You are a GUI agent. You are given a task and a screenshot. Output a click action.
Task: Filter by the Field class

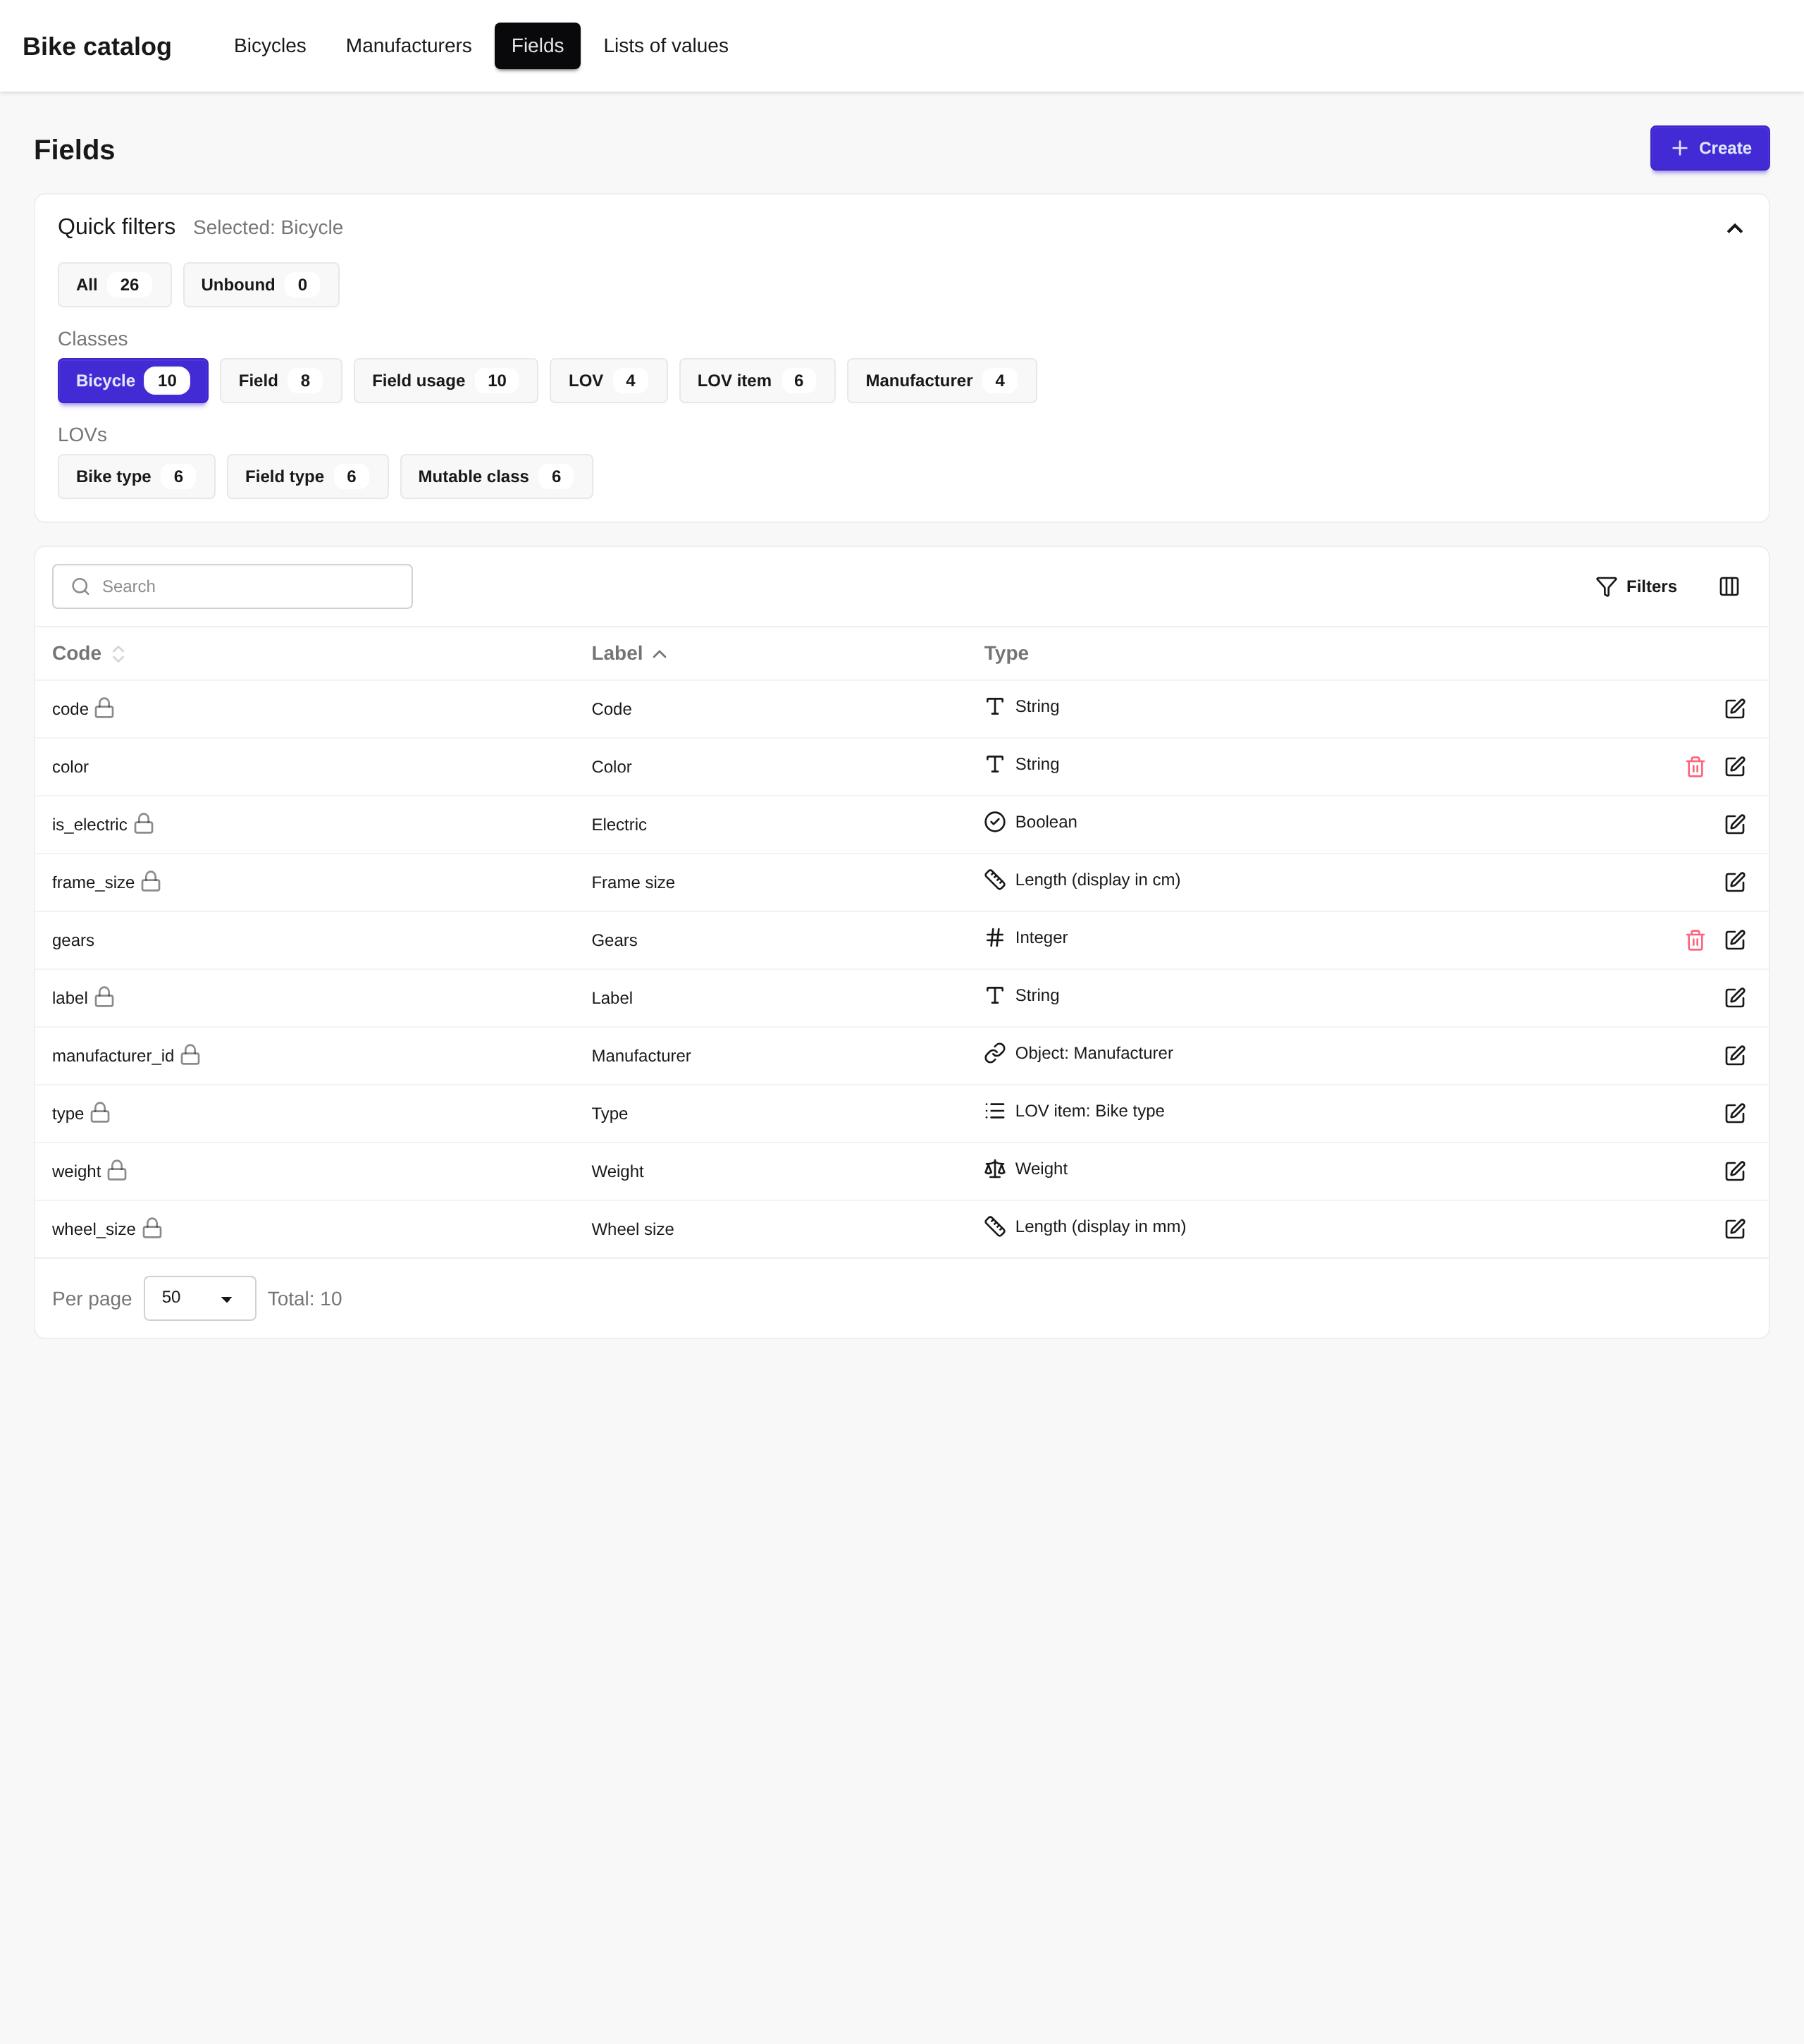click(280, 381)
